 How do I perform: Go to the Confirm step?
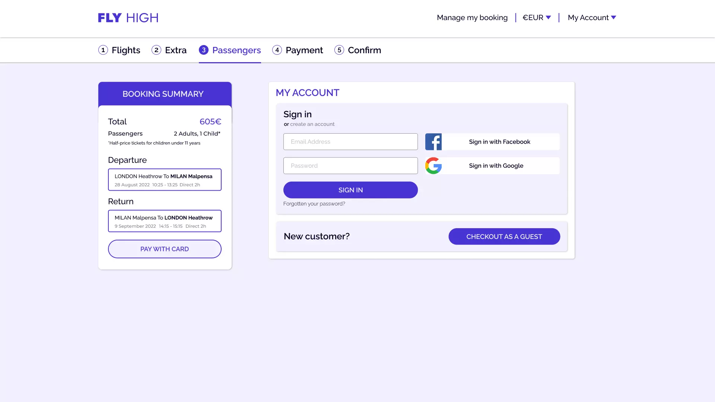tap(364, 50)
